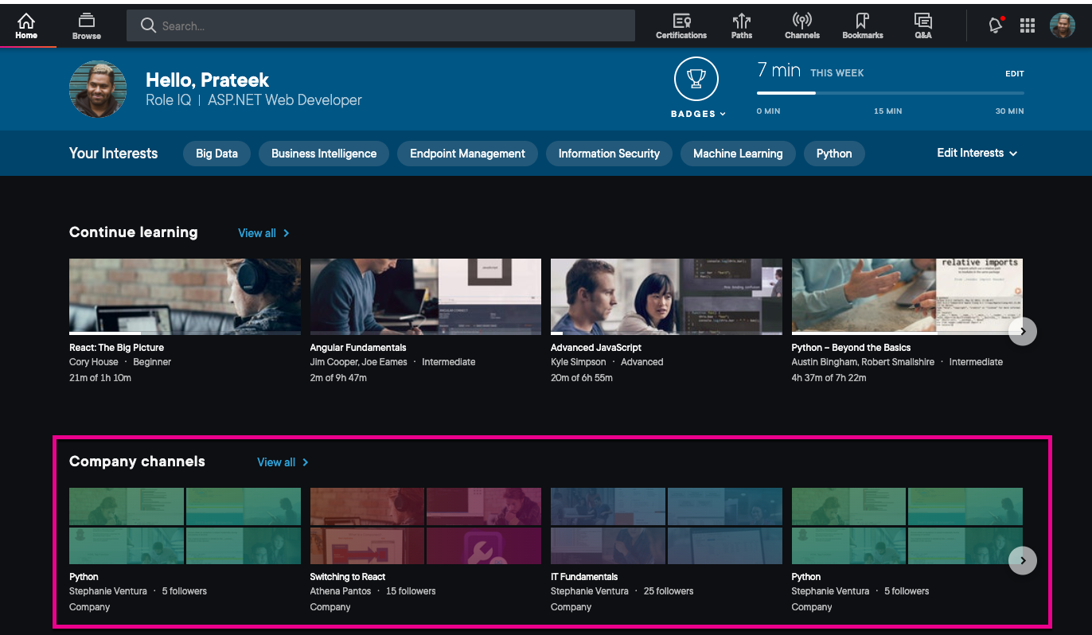Open the Browse icon

coord(86,25)
